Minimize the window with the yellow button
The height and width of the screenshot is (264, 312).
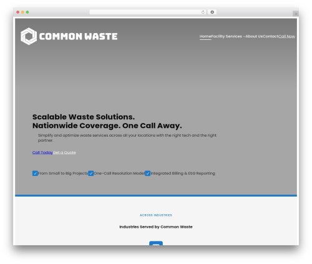(22, 12)
